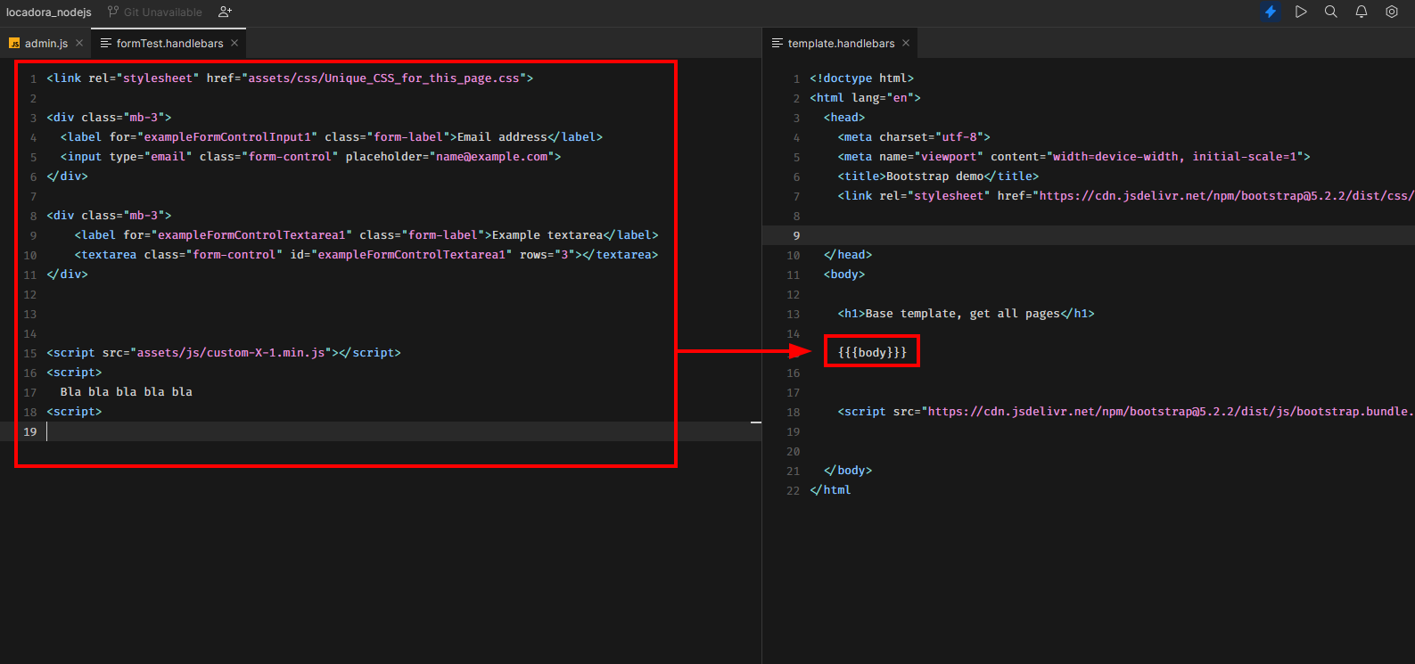This screenshot has width=1415, height=664.
Task: Click exampleFormControlInput1 label for value
Action: coord(227,137)
